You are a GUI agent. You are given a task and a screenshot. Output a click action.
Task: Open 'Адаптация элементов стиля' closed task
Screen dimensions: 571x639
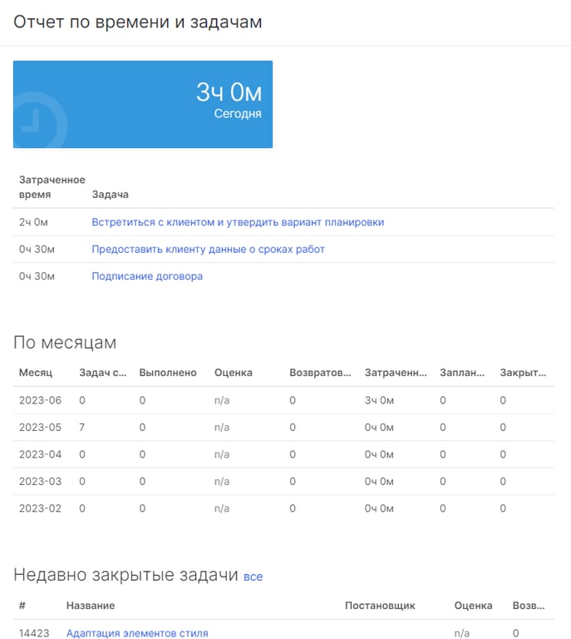pyautogui.click(x=137, y=633)
